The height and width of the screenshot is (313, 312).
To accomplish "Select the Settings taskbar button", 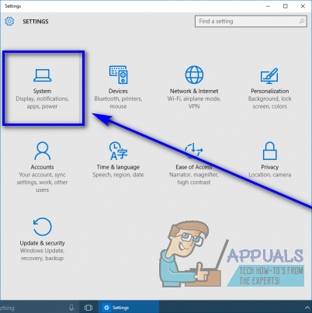I will (129, 308).
